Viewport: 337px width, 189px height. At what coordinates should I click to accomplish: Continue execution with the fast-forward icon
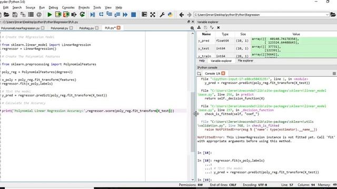(125, 15)
